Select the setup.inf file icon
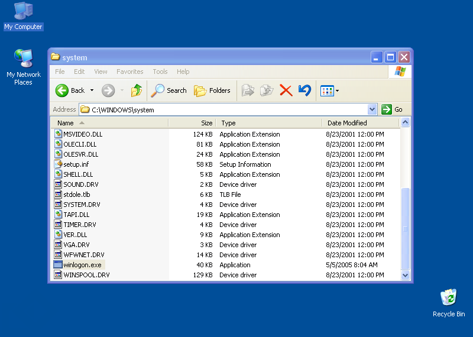 58,164
